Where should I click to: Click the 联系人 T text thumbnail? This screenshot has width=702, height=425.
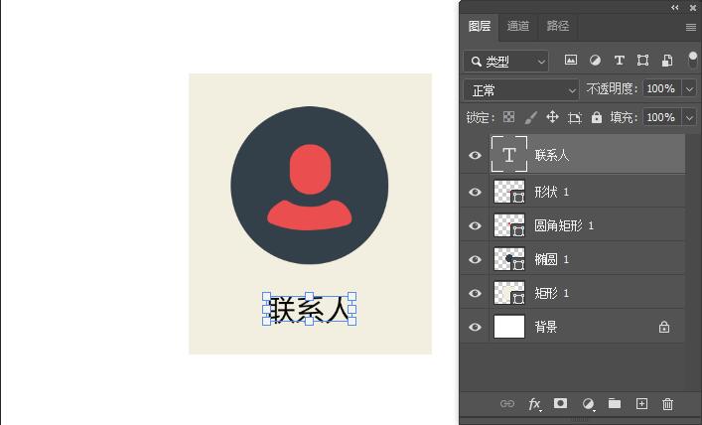point(509,155)
